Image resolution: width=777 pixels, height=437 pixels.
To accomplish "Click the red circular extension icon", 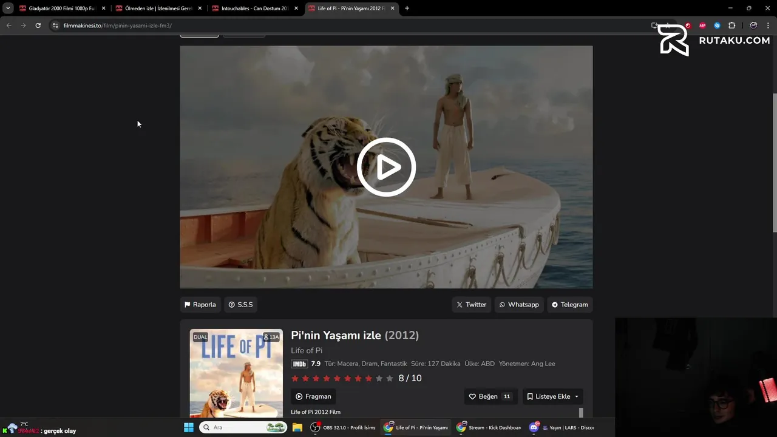I will [x=688, y=25].
